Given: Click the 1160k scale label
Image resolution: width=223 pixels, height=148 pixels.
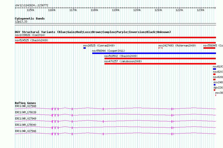Looking at the screenshot, I should pyautogui.click(x=52, y=10).
